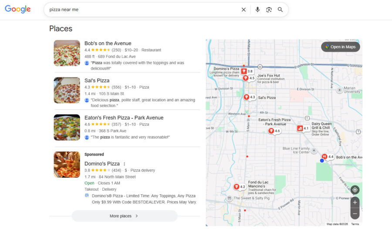
Task: Click '105 S Main St' address text
Action: pyautogui.click(x=112, y=94)
